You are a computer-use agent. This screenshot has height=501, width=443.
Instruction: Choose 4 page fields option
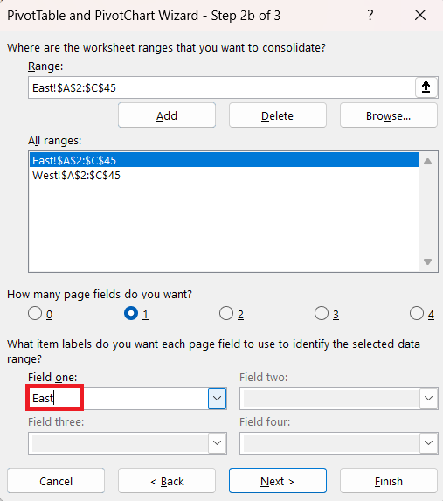point(417,313)
